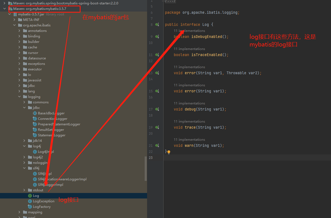Click the Slf4jLoggerImpl class icon
This screenshot has width=331, height=218.
[35, 185]
